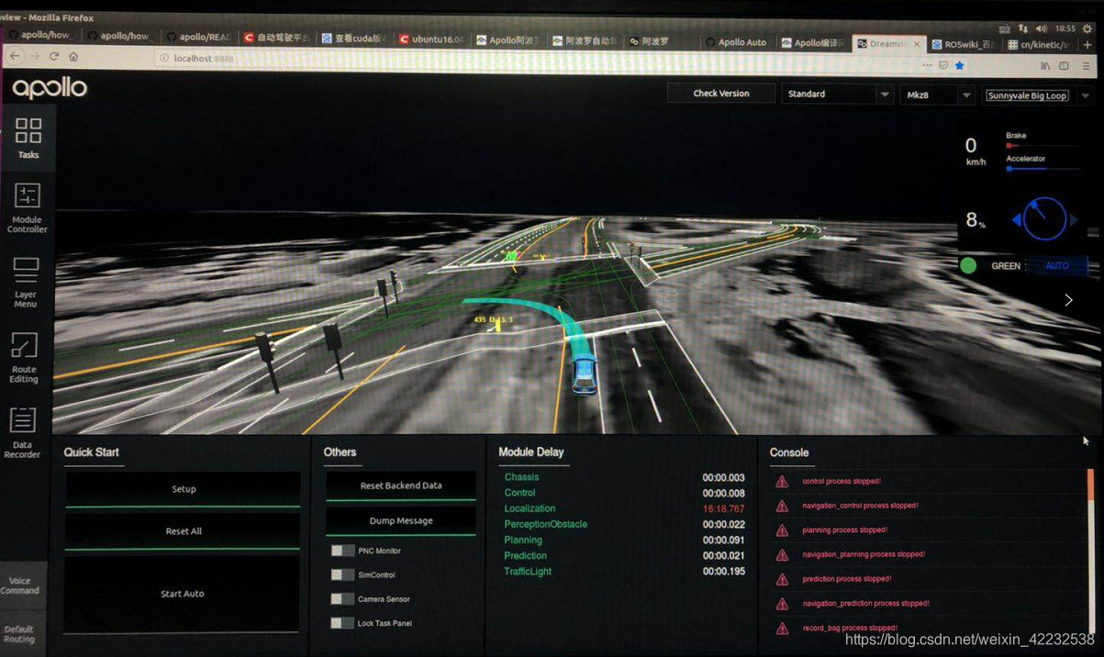This screenshot has width=1104, height=657.
Task: Click the Accelerator indicator bar
Action: click(x=1042, y=169)
